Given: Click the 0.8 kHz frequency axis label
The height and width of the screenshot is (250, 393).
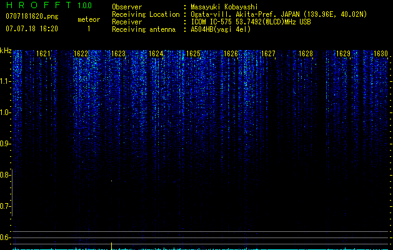Looking at the screenshot, I should click(x=5, y=175).
